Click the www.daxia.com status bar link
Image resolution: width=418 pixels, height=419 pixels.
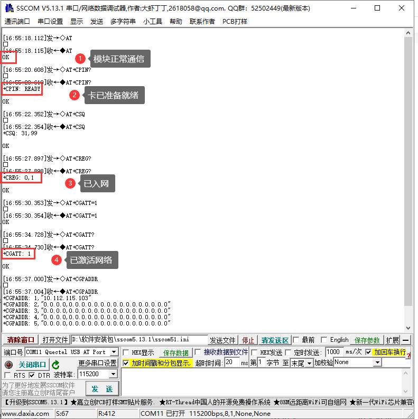(x=26, y=414)
